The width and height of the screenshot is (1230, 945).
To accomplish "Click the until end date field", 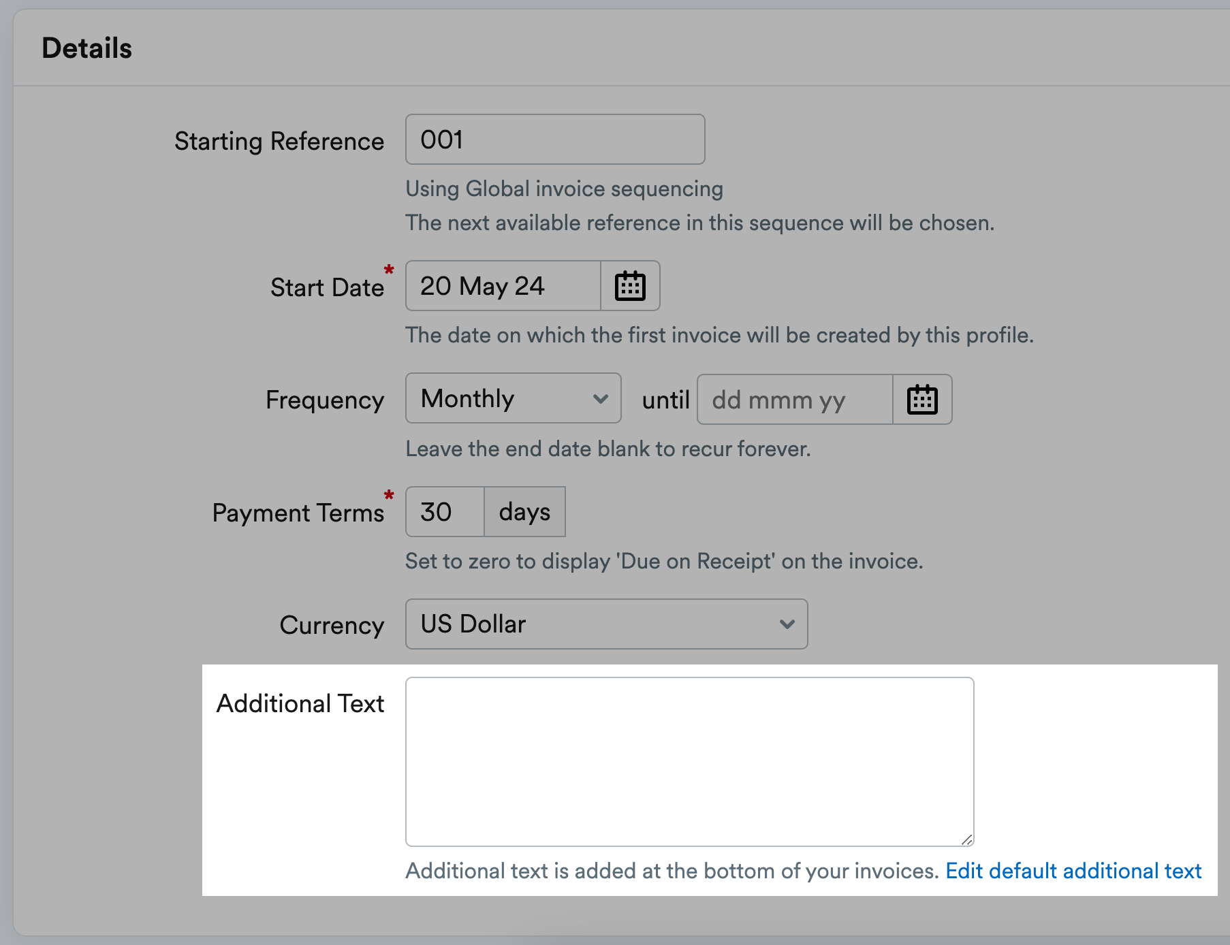I will (795, 400).
